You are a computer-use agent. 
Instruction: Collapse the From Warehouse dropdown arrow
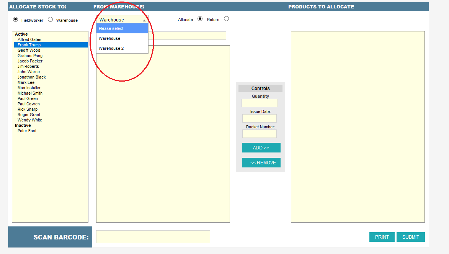tap(144, 20)
